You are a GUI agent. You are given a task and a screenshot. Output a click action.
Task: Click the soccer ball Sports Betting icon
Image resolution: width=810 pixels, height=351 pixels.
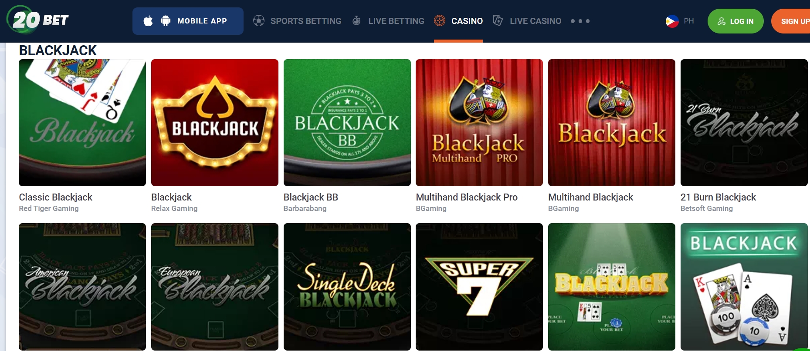tap(259, 20)
